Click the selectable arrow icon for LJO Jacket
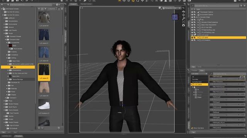 (195, 35)
